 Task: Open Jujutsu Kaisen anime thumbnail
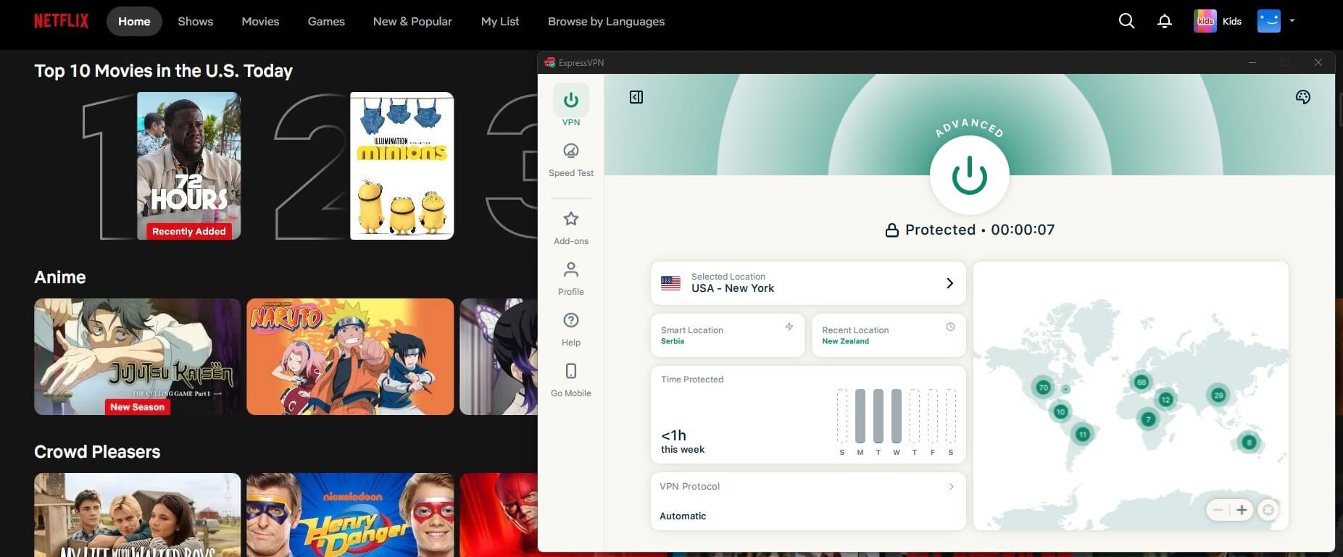[x=137, y=356]
